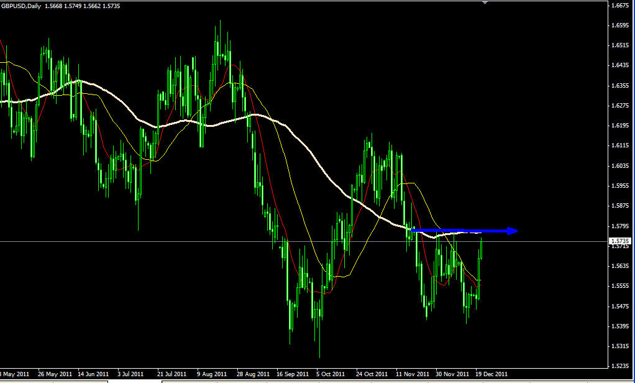Click the 28 Aug 2011 date label
This screenshot has height=383, width=635.
(253, 374)
